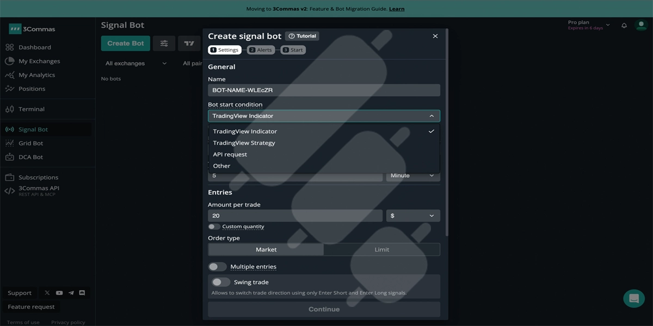653x326 pixels.
Task: Click the TradingView logo button
Action: (x=189, y=43)
